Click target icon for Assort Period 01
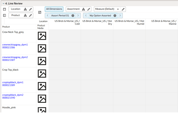 click(73, 16)
